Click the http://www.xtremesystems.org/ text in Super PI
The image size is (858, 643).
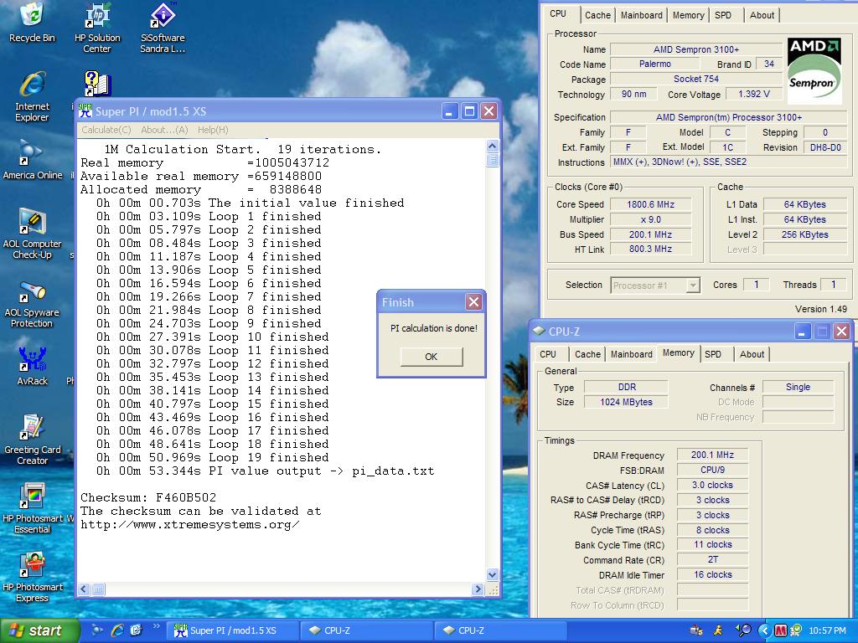click(x=190, y=525)
